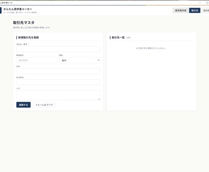
Task: Click the dark blue 登録する button
Action: [x=24, y=105]
